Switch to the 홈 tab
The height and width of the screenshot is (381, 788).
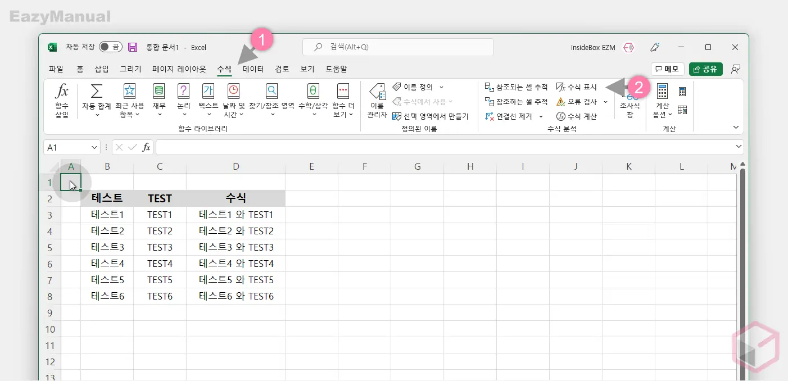pyautogui.click(x=80, y=69)
